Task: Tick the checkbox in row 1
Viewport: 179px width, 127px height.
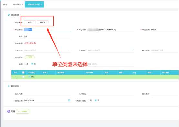Action: [23, 77]
